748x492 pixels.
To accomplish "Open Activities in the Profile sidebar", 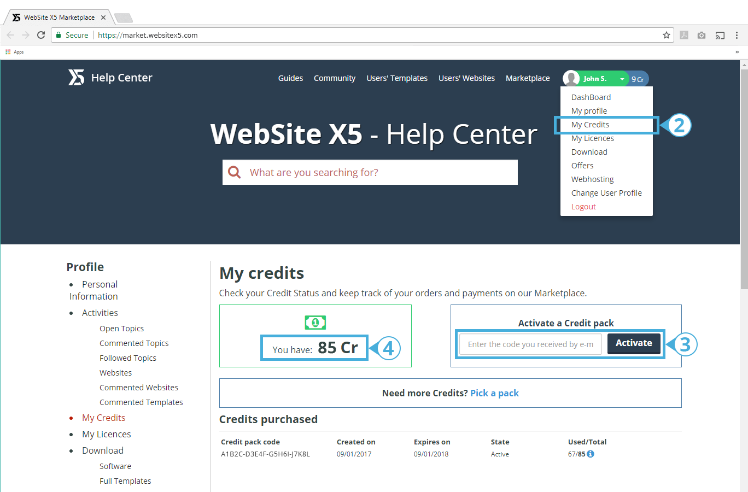I will [100, 313].
